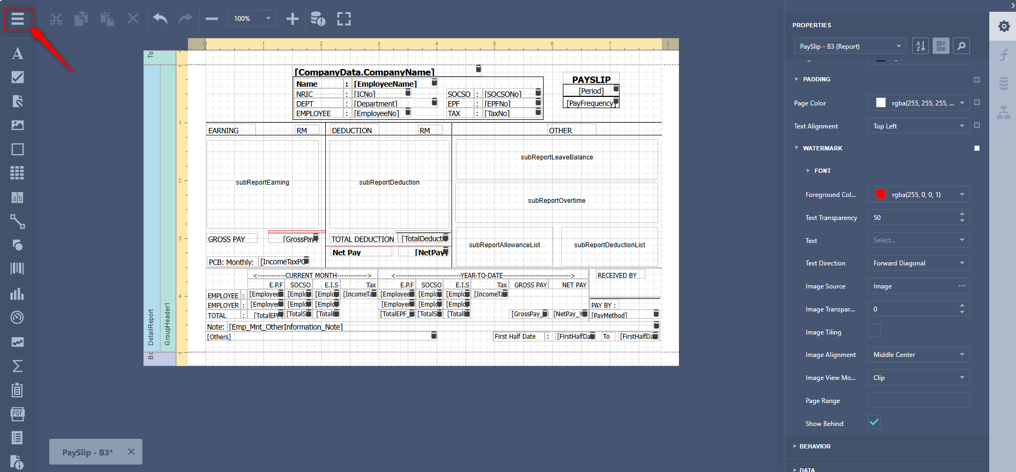Select the Chart tool in toolbox

point(18,293)
